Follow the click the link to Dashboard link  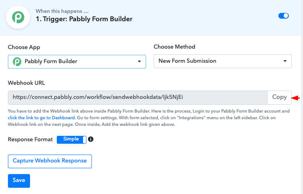click(41, 118)
